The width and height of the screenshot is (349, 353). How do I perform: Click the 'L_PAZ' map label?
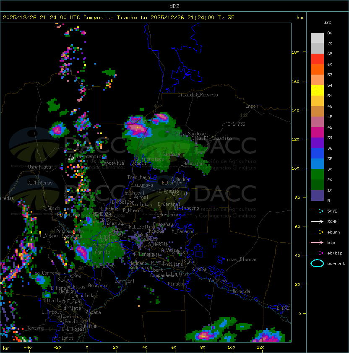point(283,308)
